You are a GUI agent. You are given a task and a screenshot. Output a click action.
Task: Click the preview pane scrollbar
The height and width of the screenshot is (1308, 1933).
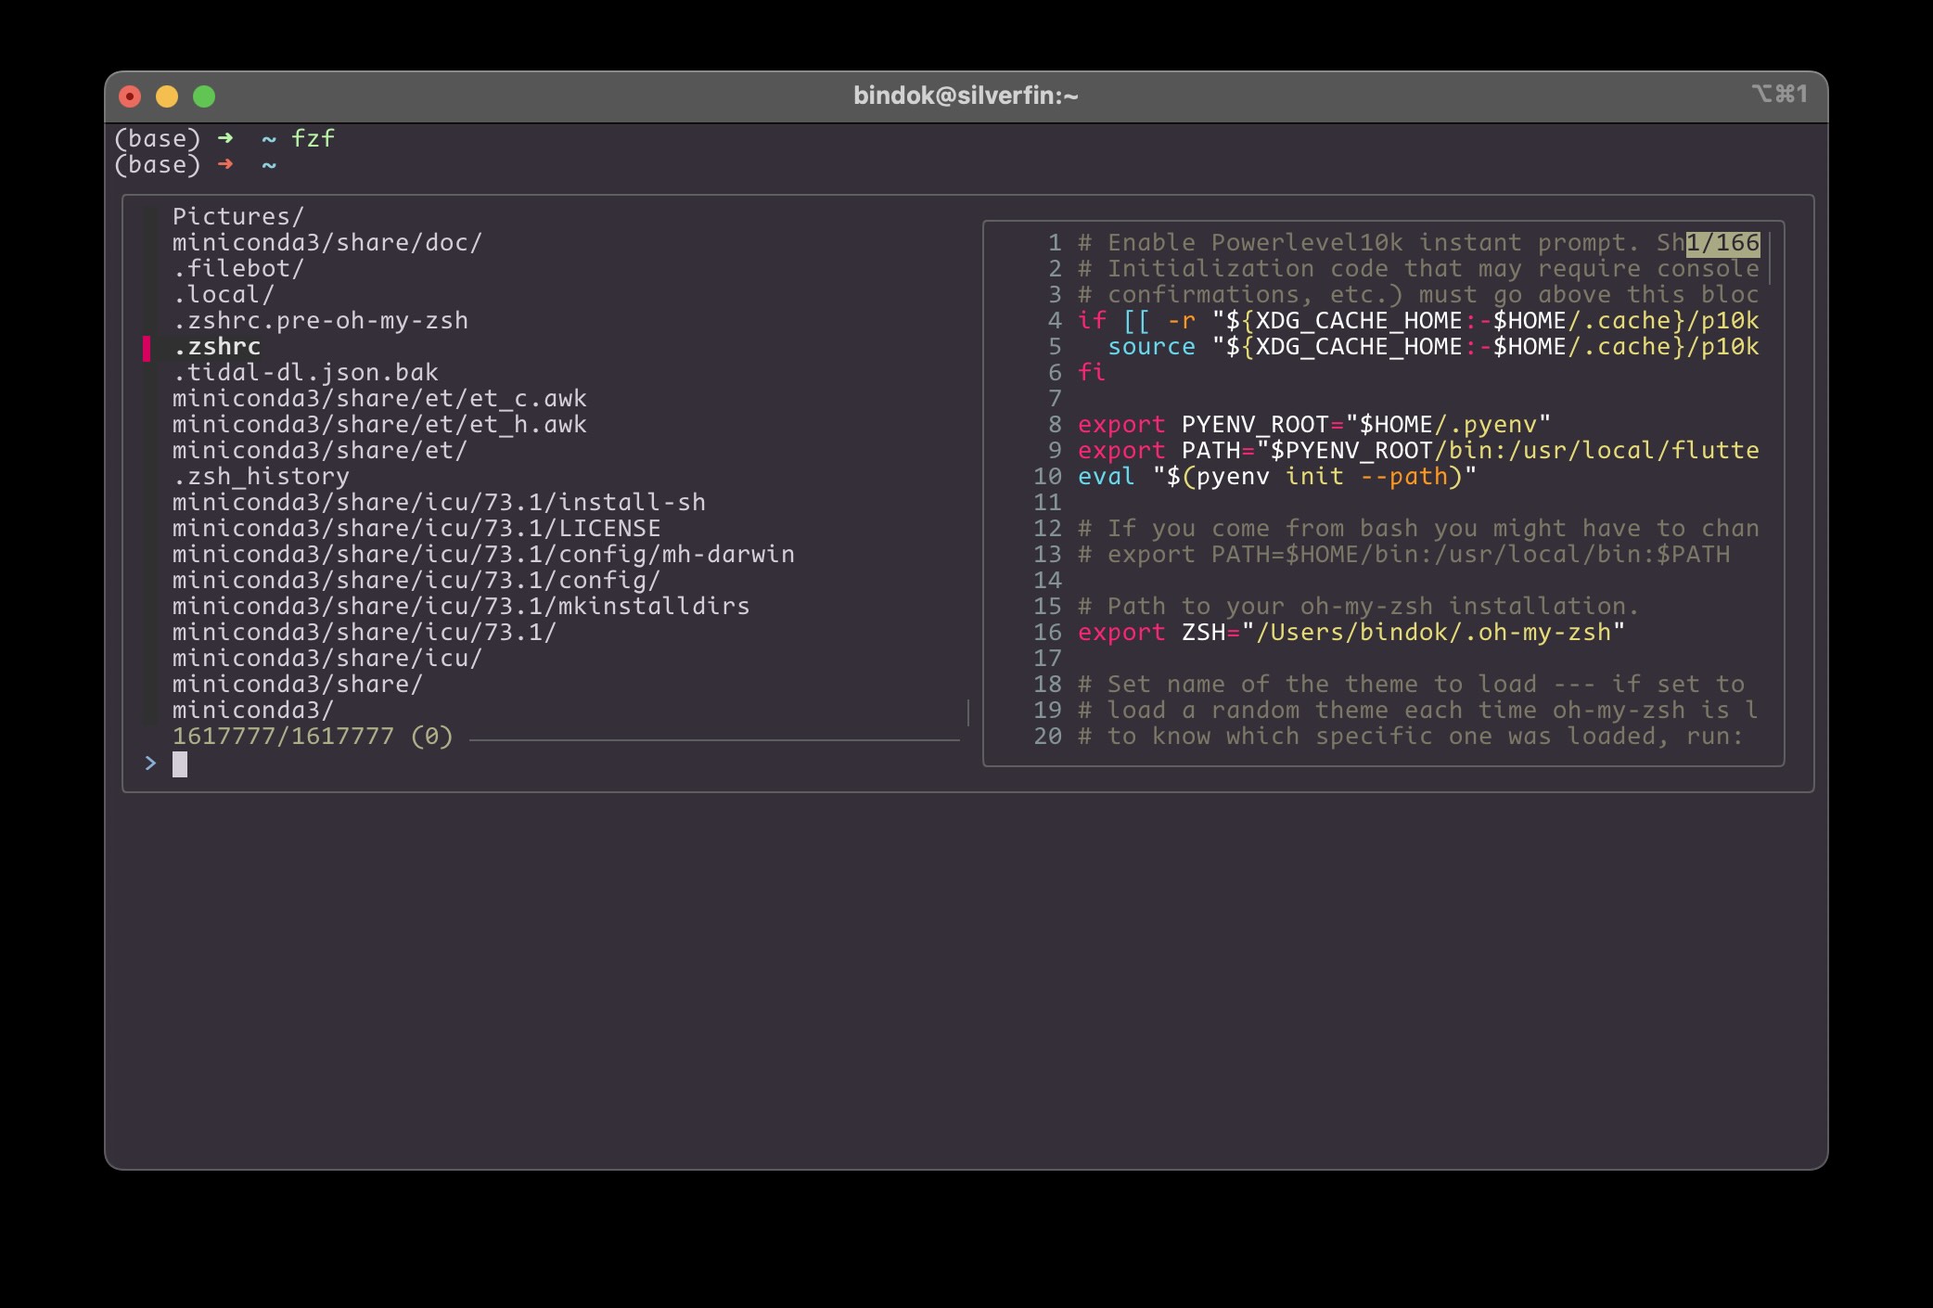pos(1770,259)
